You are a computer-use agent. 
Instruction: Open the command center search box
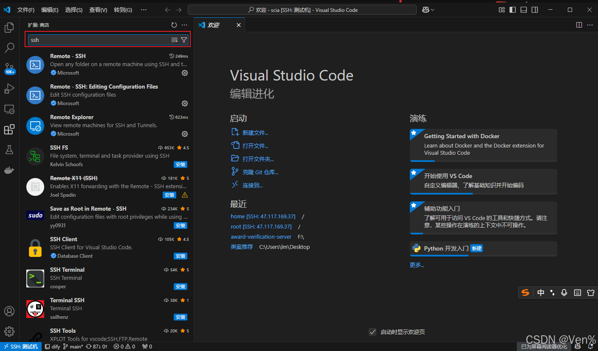[x=302, y=10]
